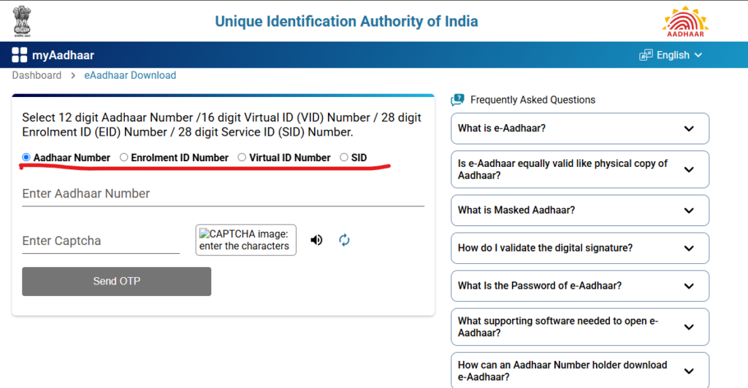Select the Aadhaar Number radio button

click(26, 157)
